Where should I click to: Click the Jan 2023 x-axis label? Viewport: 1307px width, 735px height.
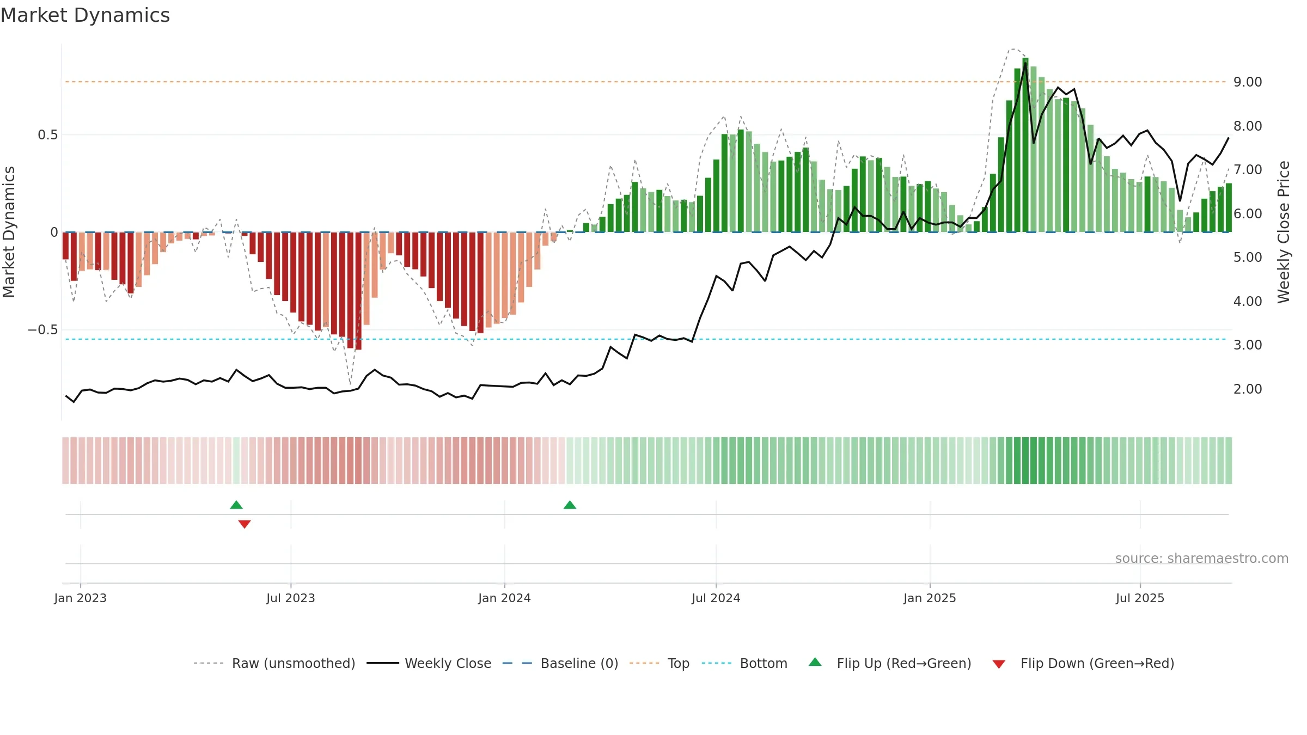[81, 598]
